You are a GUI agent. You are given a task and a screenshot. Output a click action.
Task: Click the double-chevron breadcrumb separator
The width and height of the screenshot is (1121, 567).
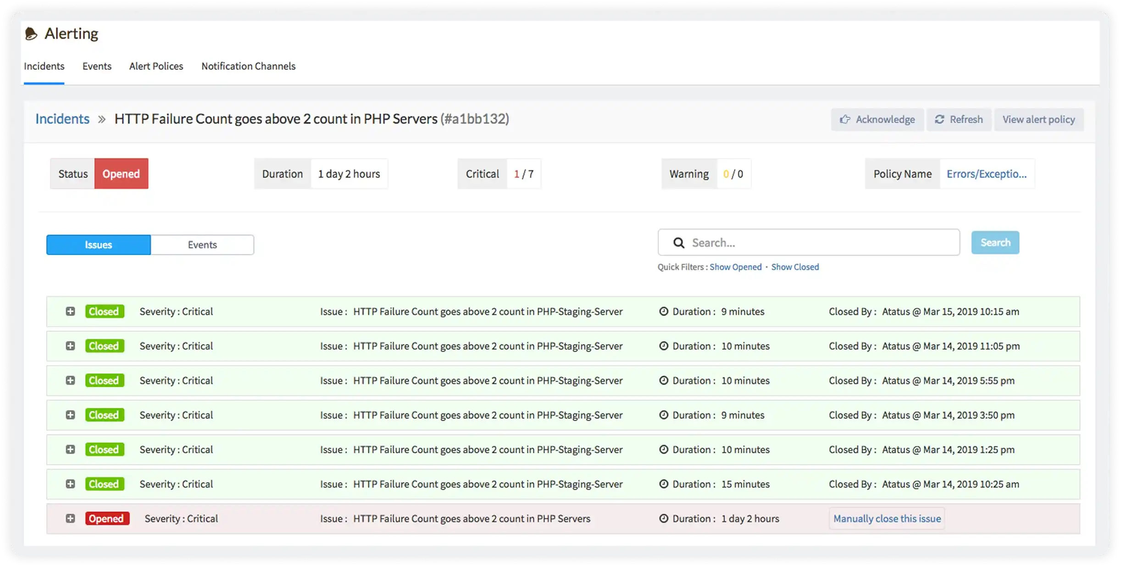[102, 119]
